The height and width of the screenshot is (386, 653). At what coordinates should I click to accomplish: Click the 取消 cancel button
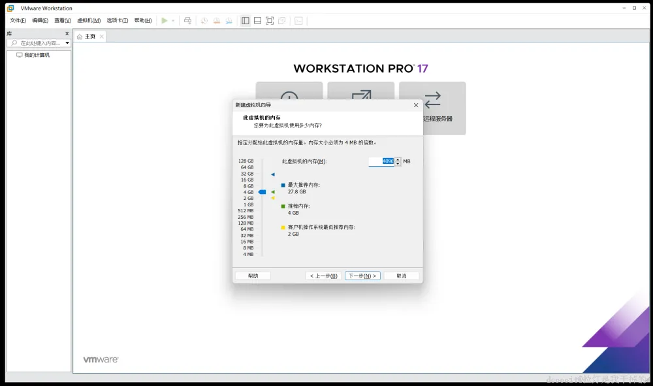(x=401, y=276)
